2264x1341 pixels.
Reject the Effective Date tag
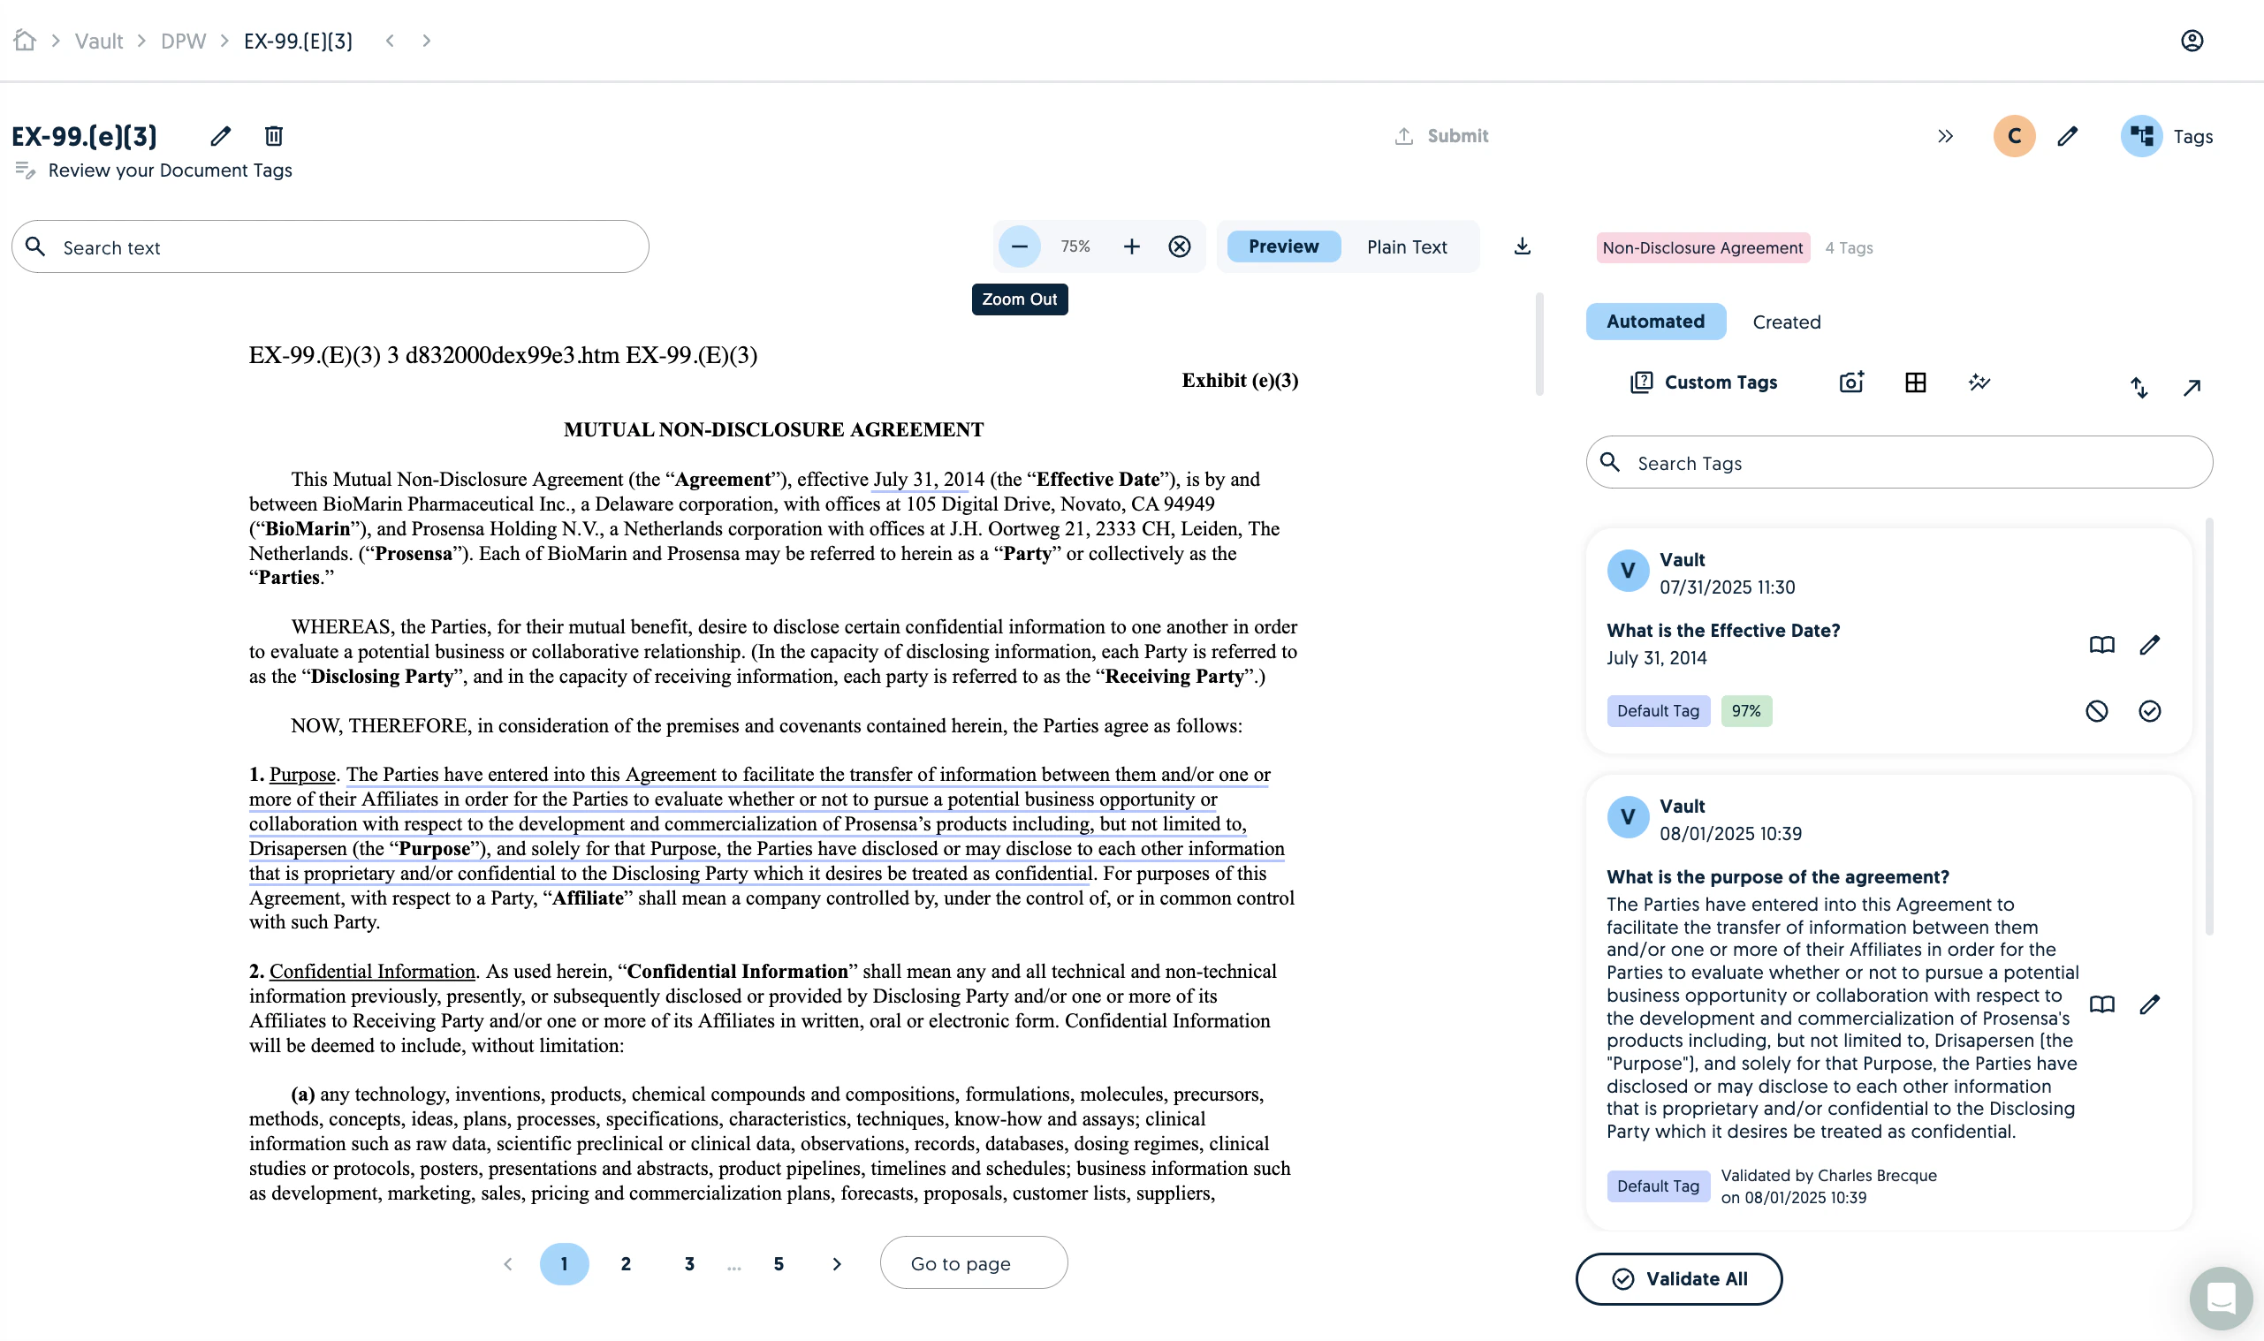2097,711
